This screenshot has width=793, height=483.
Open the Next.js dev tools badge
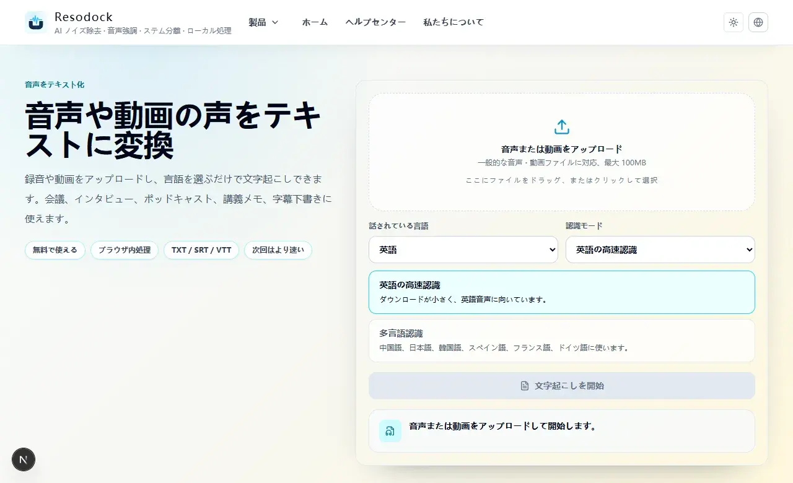pyautogui.click(x=24, y=459)
